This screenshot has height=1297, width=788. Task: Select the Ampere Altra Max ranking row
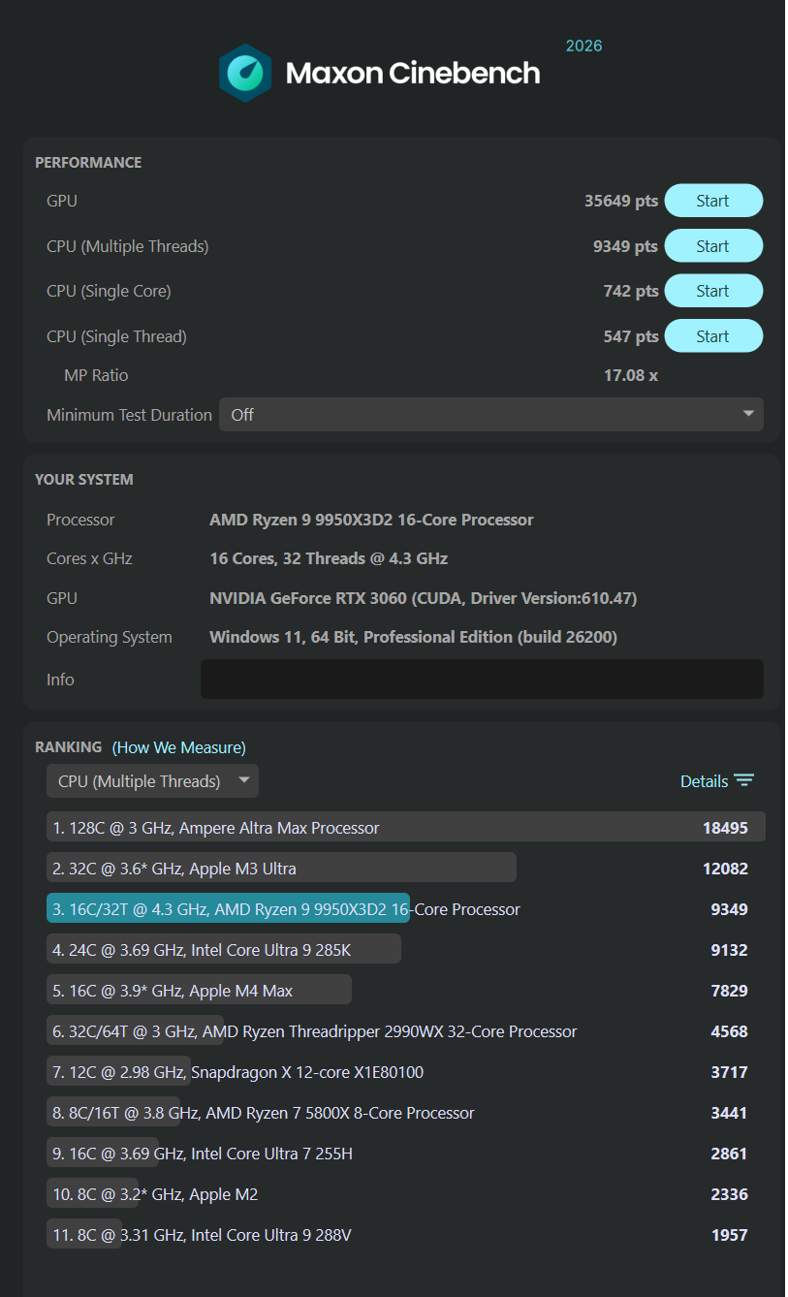click(405, 828)
